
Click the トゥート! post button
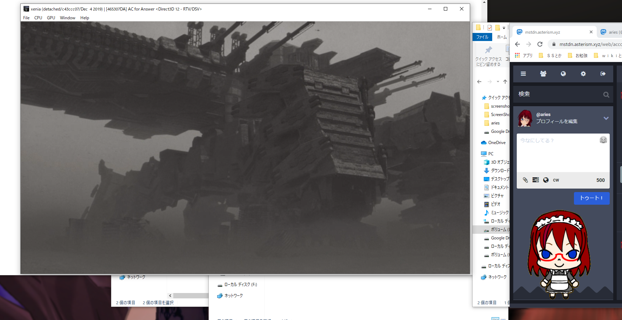point(591,198)
